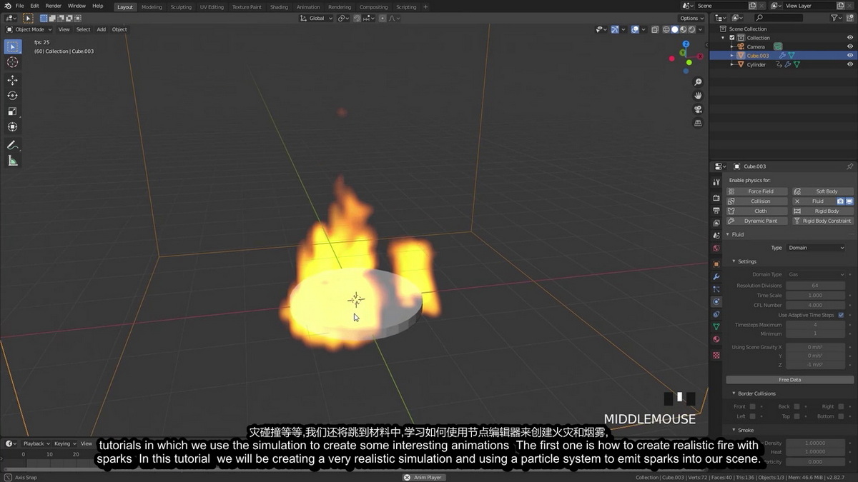Open the Object Data green triangle tab
This screenshot has height=482, width=858.
point(716,326)
